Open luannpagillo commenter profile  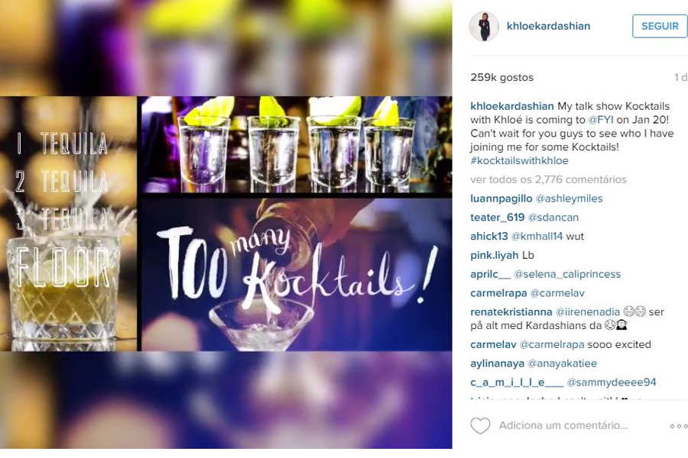pos(501,198)
